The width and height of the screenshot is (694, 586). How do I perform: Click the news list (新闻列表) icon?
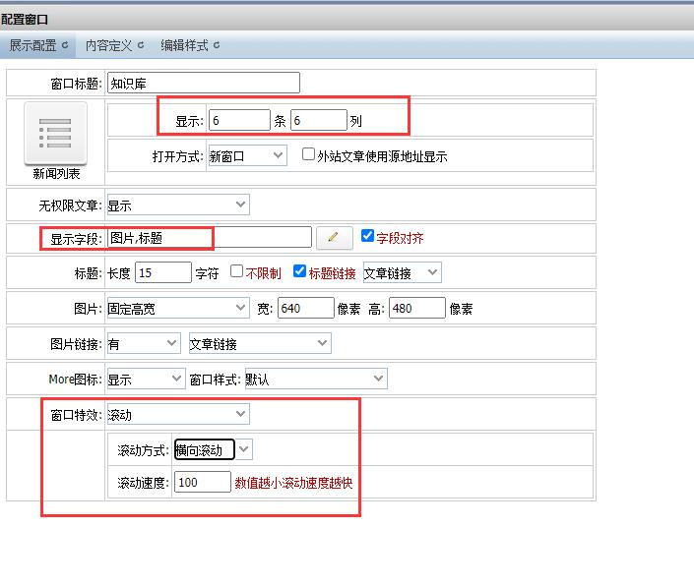[55, 135]
